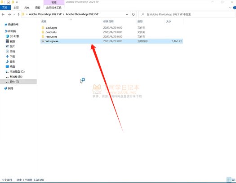Select the Set-up.exe file
Image resolution: width=236 pixels, height=183 pixels.
point(111,41)
